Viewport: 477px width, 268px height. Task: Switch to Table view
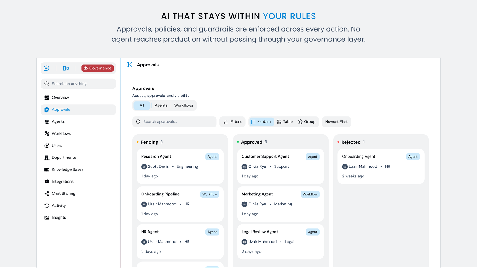(x=285, y=122)
